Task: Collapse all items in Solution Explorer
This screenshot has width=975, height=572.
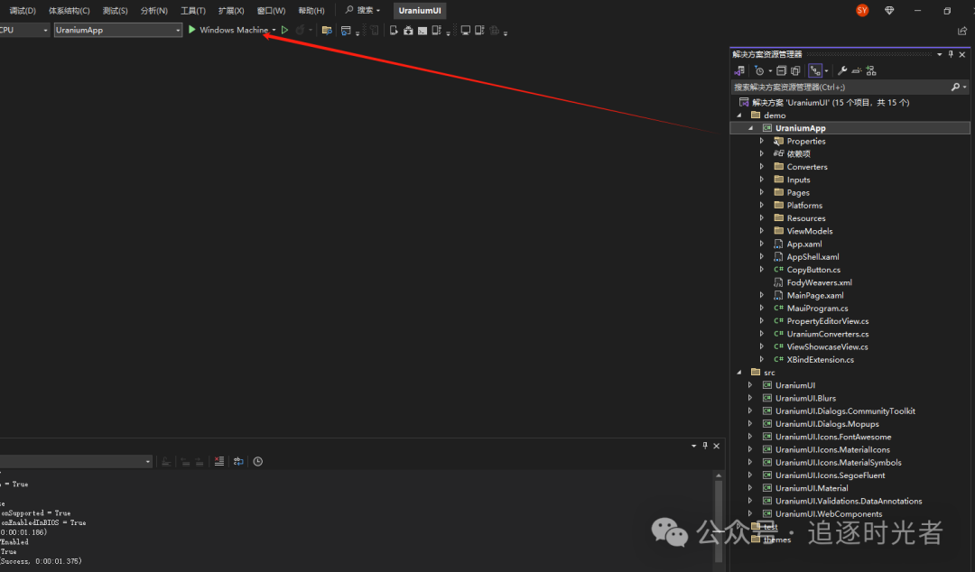Action: click(782, 71)
